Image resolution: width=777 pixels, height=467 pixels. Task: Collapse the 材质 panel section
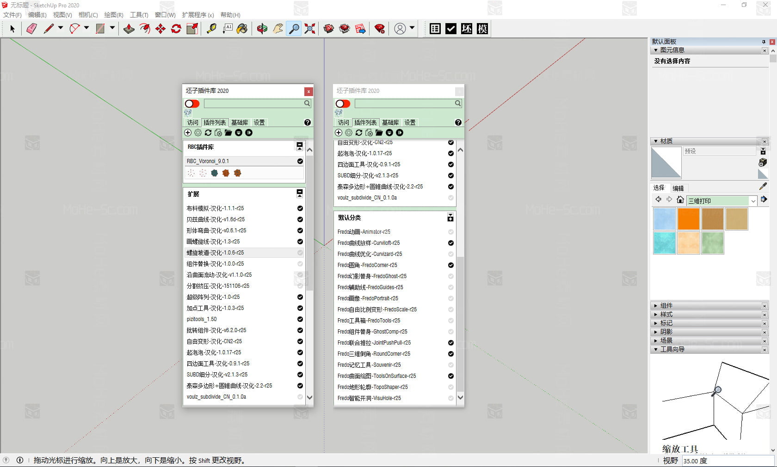click(656, 141)
